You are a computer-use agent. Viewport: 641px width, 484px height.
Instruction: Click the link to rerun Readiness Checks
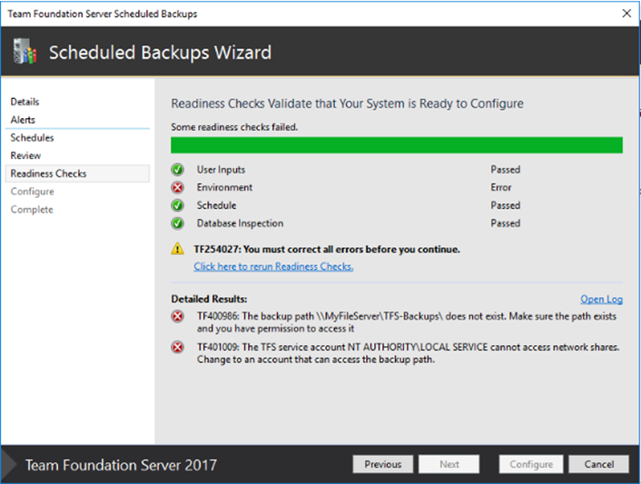pyautogui.click(x=273, y=267)
